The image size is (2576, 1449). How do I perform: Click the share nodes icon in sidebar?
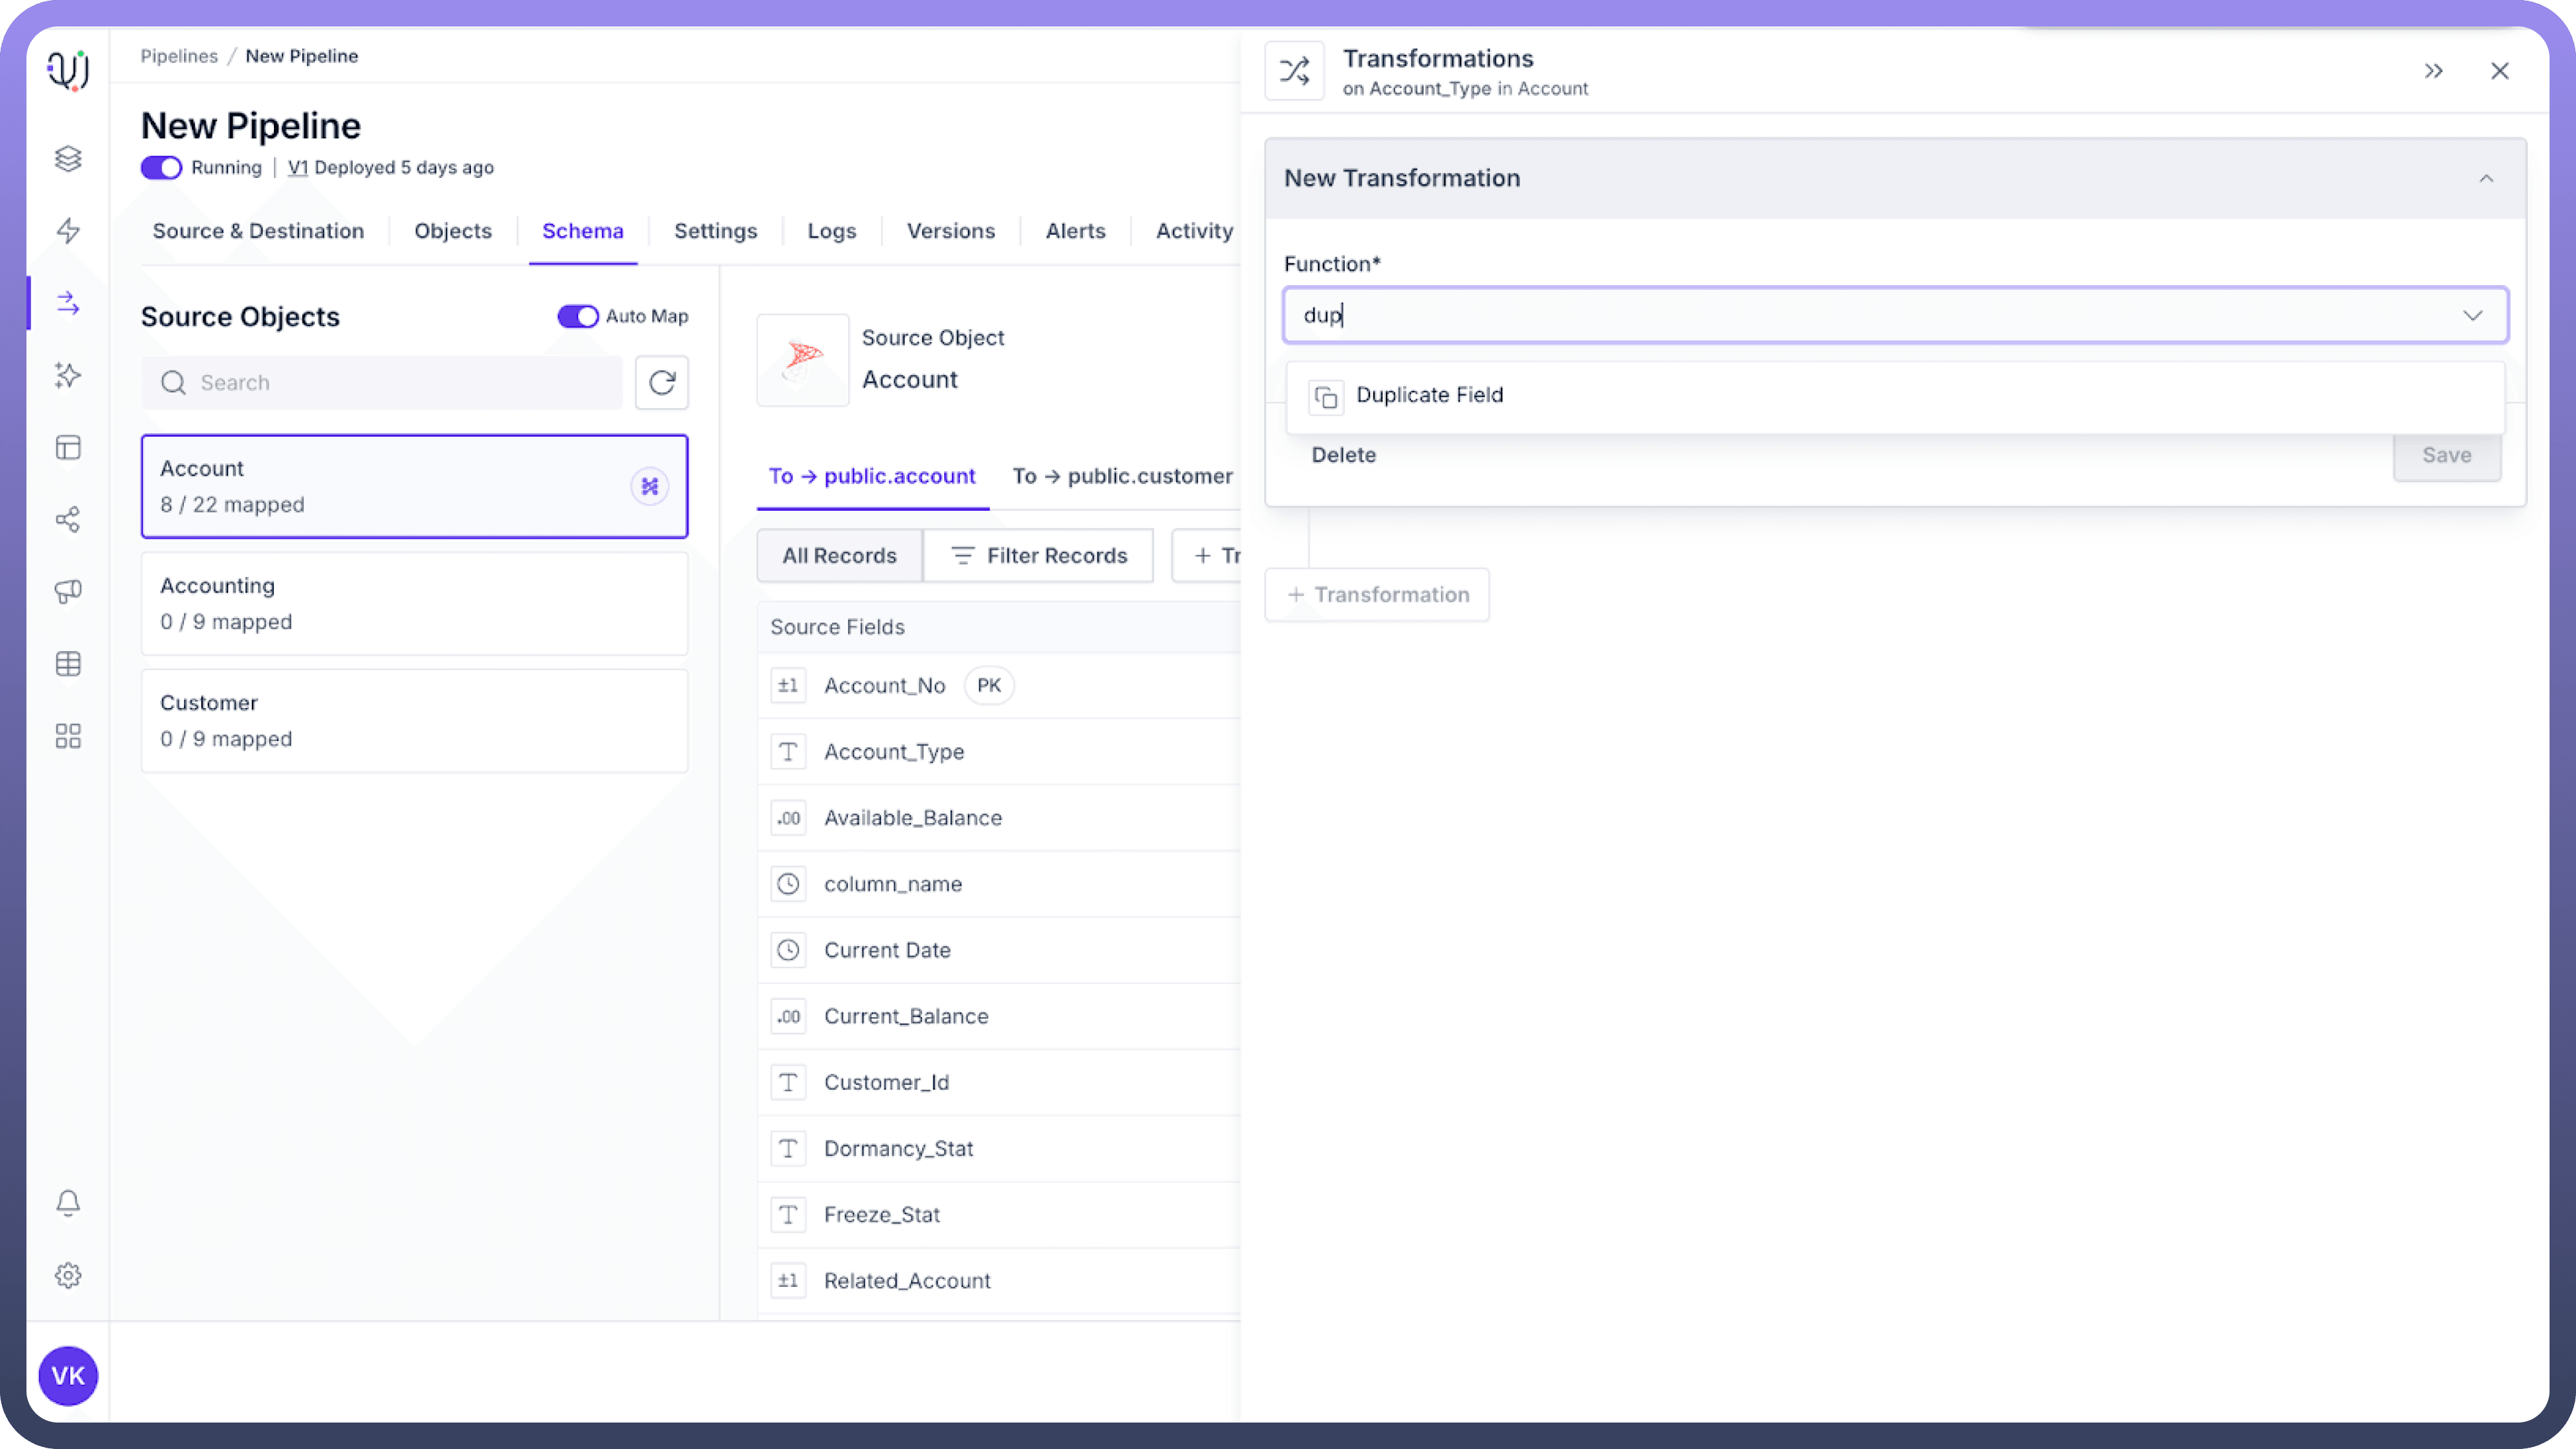coord(68,519)
